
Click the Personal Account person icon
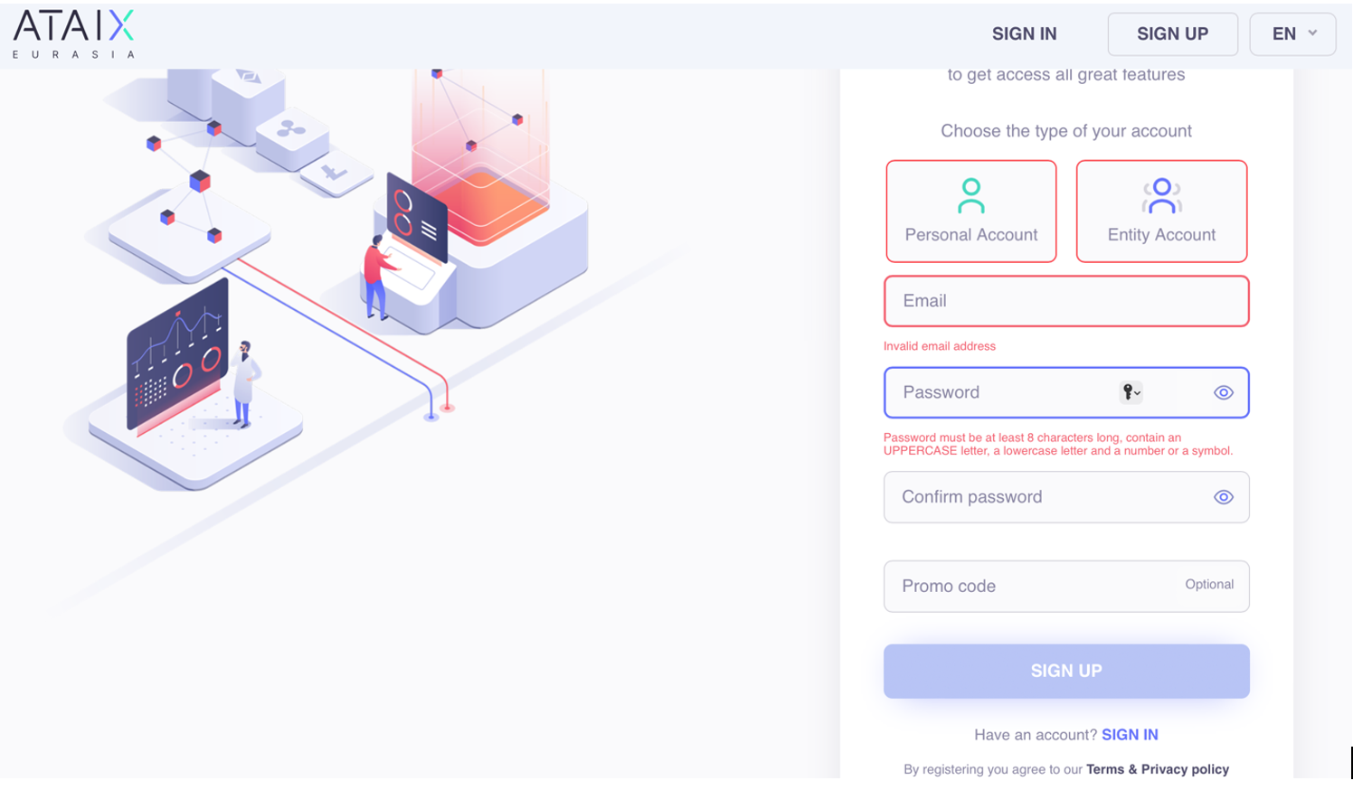[x=970, y=195]
